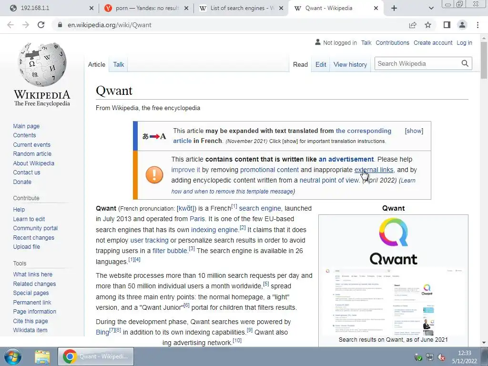Open the Current events sidebar link

click(31, 145)
